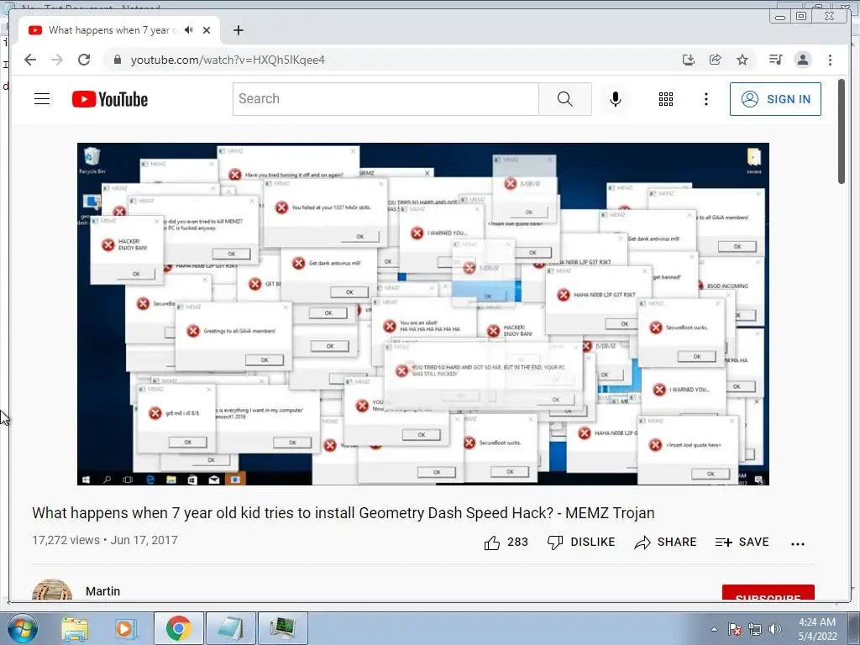Open the Chrome profile avatar
This screenshot has height=645, width=860.
803,60
